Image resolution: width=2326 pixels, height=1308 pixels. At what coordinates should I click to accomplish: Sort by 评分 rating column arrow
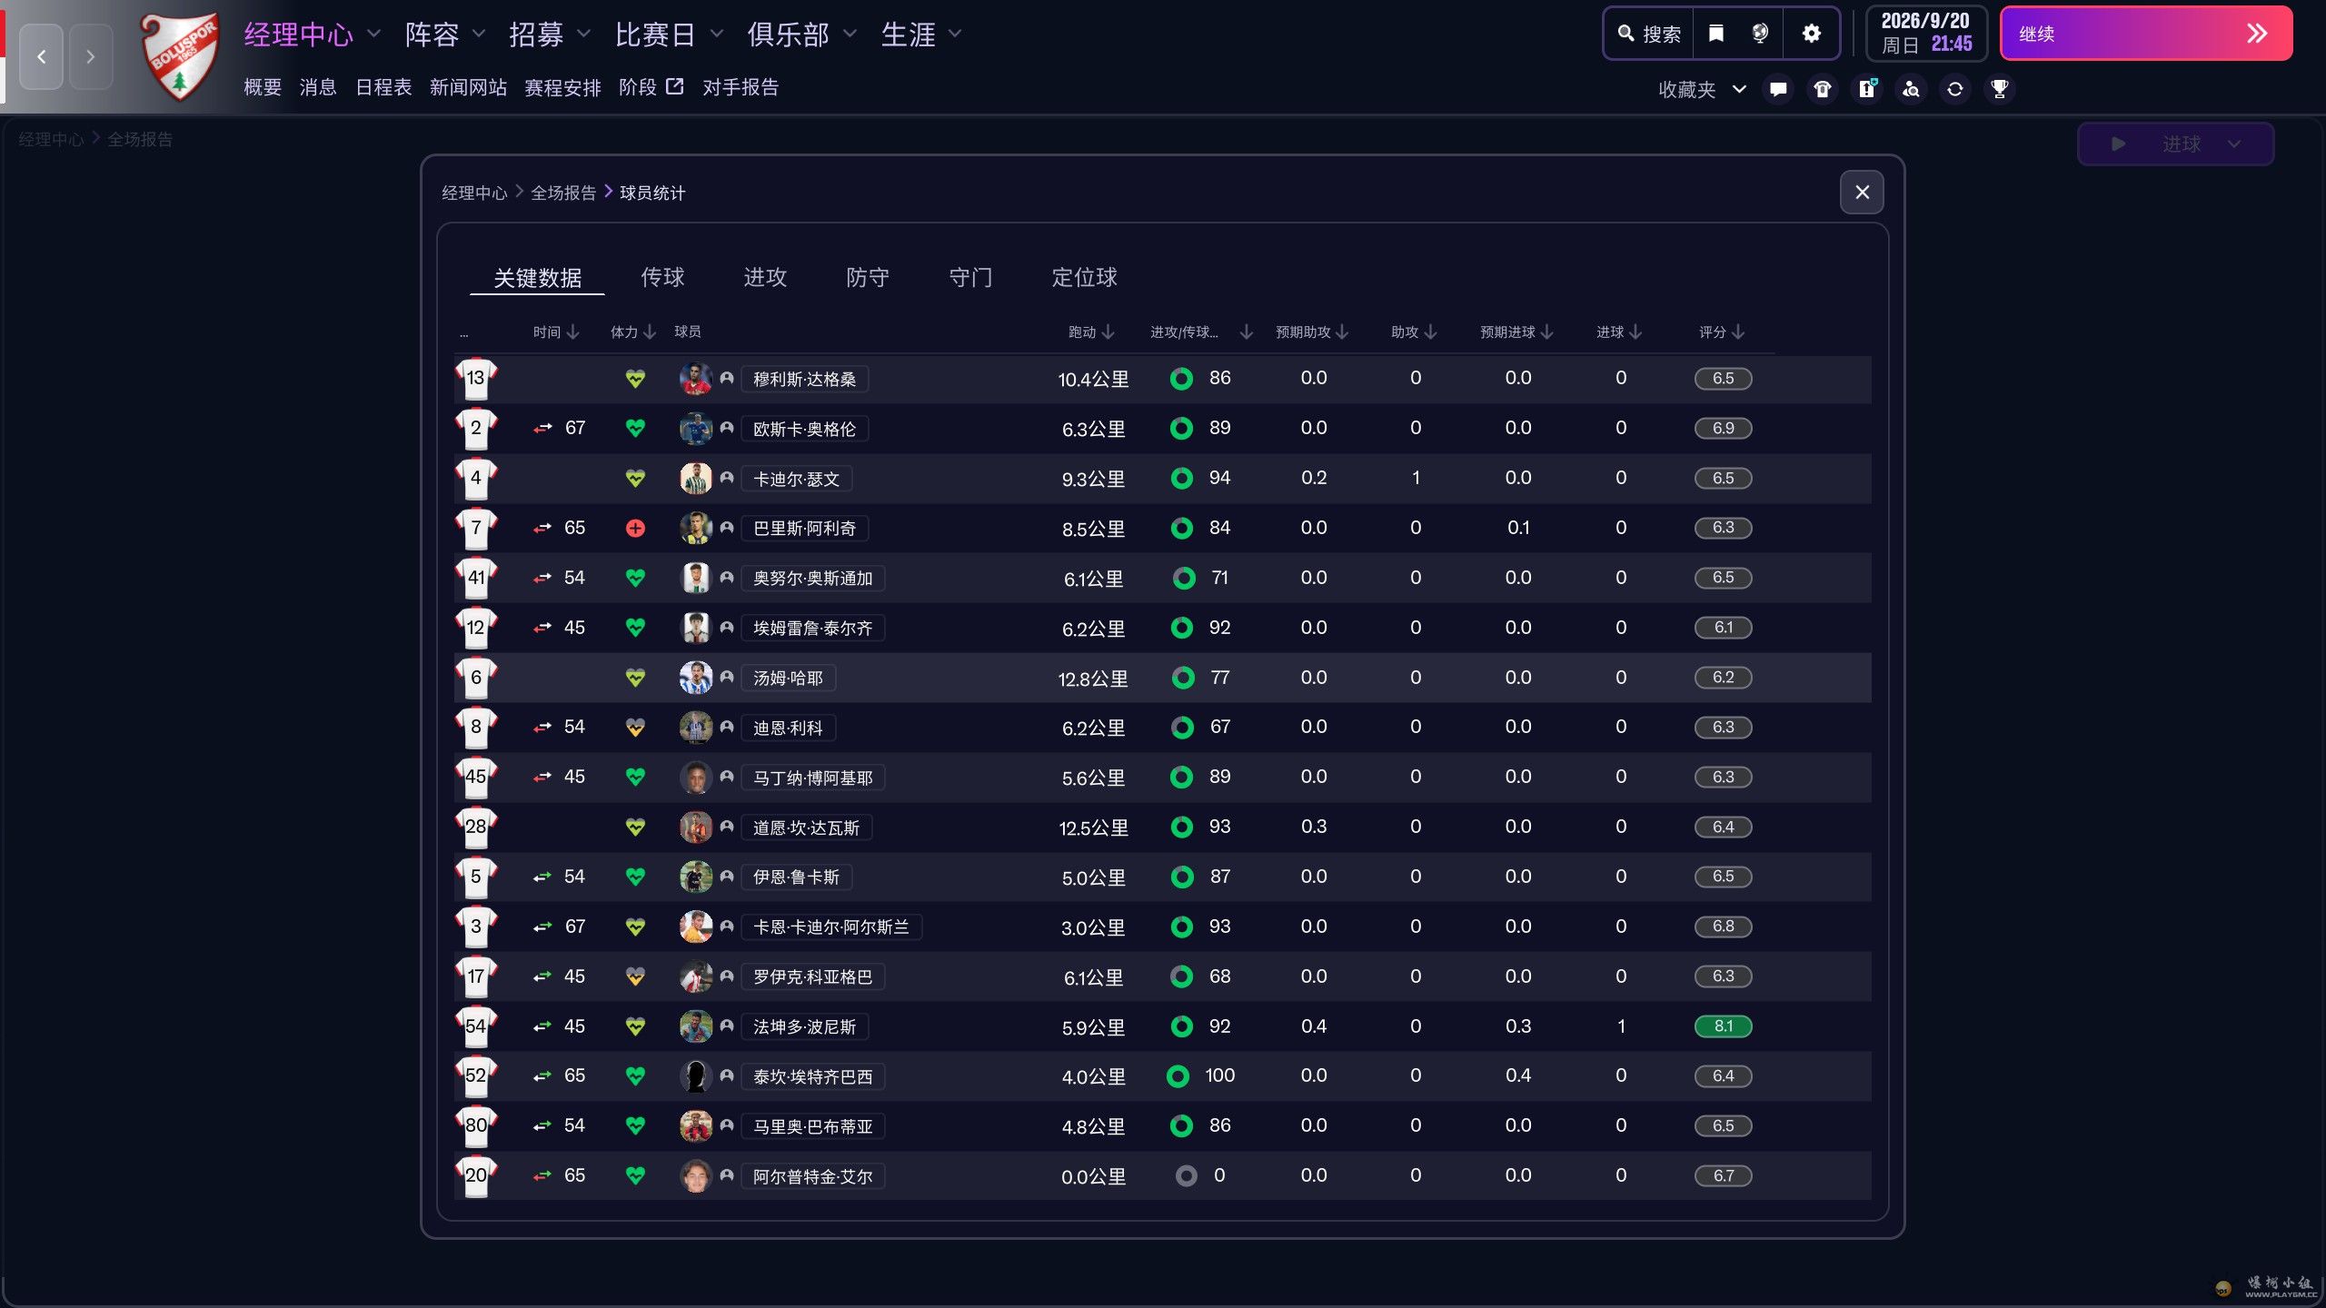point(1738,332)
